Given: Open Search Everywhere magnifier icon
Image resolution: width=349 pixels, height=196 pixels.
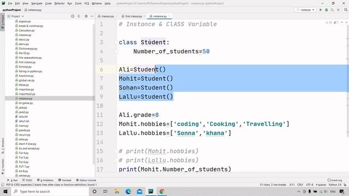Looking at the screenshot, I should pyautogui.click(x=346, y=10).
